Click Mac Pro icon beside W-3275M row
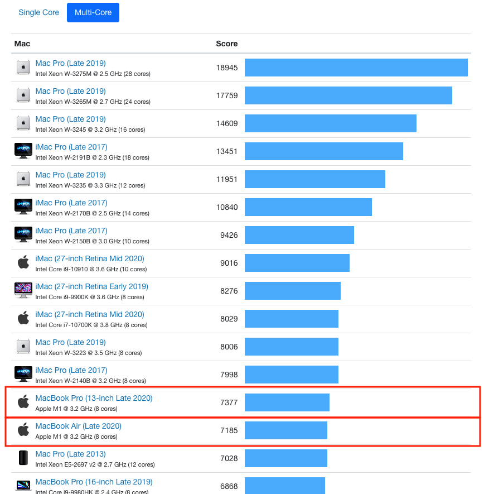494x494 pixels. 23,67
